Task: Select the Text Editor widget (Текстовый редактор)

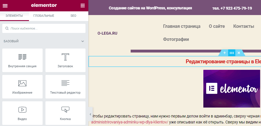Action: [x=65, y=87]
